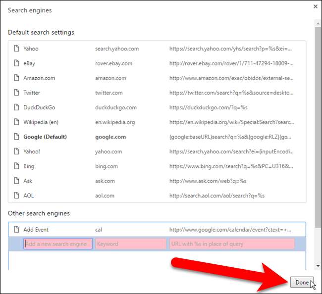Click the search.yahoo.com keyword

click(x=117, y=49)
